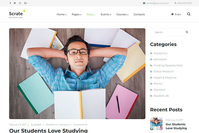Viewport: 199px width, 133px height.
Task: Open the Events menu item
Action: click(x=106, y=15)
